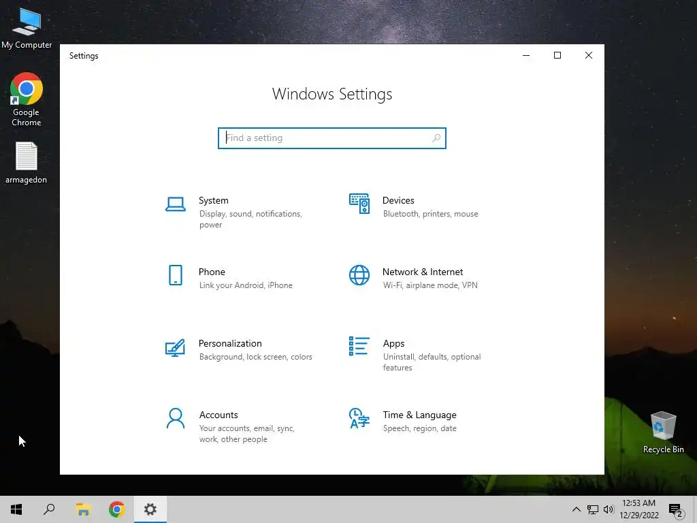Open Network & Internet heading link
Image resolution: width=697 pixels, height=523 pixels.
(x=423, y=272)
